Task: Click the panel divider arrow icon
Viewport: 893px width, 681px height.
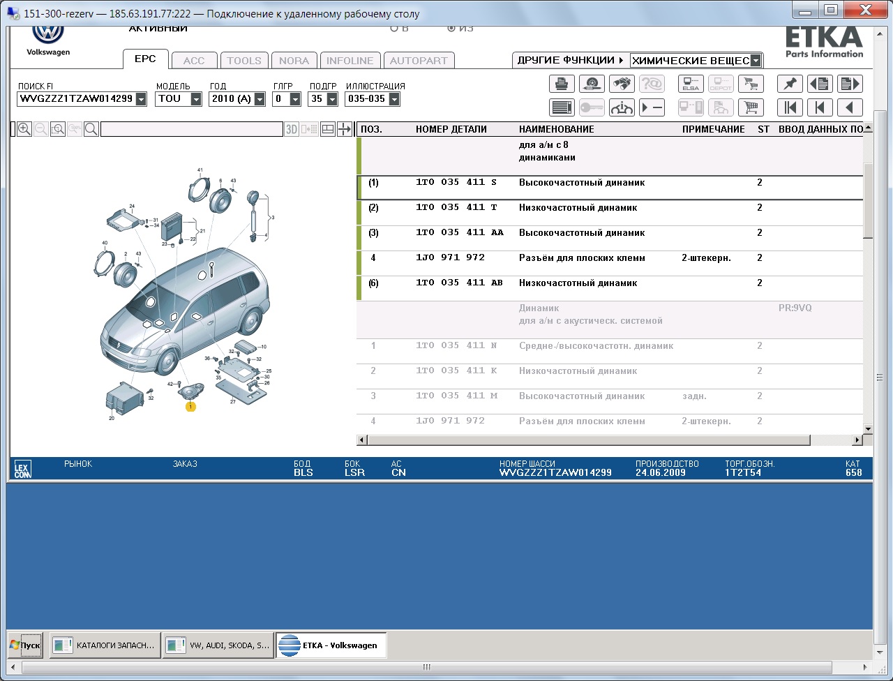Action: tap(345, 129)
